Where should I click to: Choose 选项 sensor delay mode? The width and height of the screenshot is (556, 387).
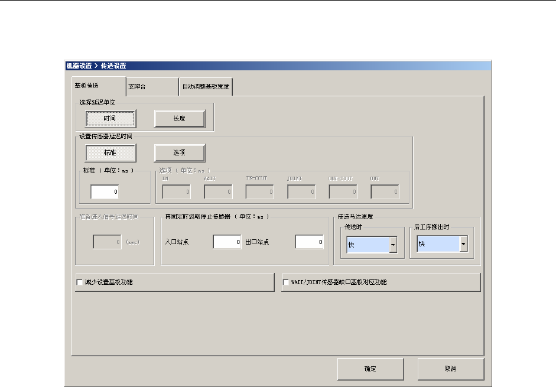(x=180, y=152)
